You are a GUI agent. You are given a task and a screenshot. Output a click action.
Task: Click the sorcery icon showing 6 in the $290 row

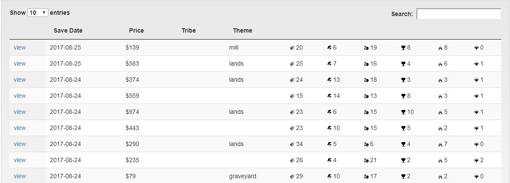(366, 144)
